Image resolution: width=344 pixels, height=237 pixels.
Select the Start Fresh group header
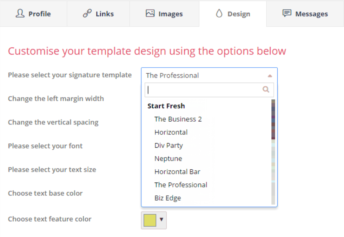(166, 106)
